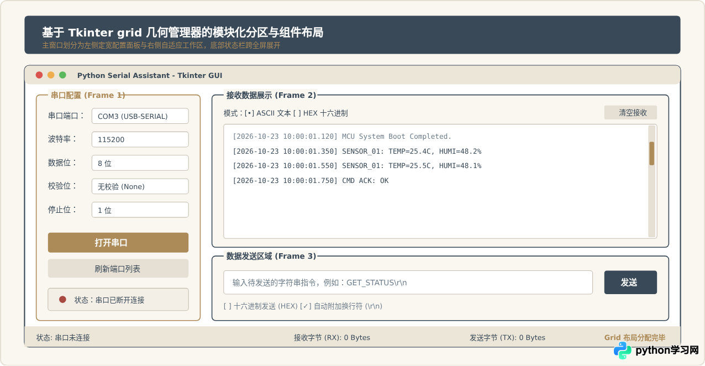This screenshot has width=705, height=366.
Task: Open the 波特率 115200 combo box
Action: click(x=140, y=139)
